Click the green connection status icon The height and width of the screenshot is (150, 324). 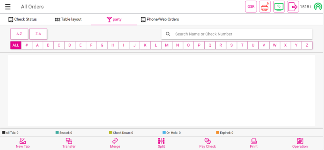click(318, 7)
